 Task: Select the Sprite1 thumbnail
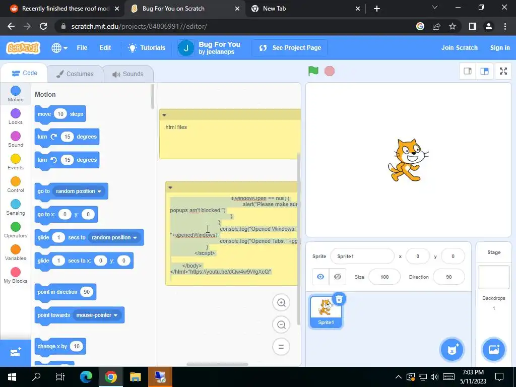tap(326, 311)
